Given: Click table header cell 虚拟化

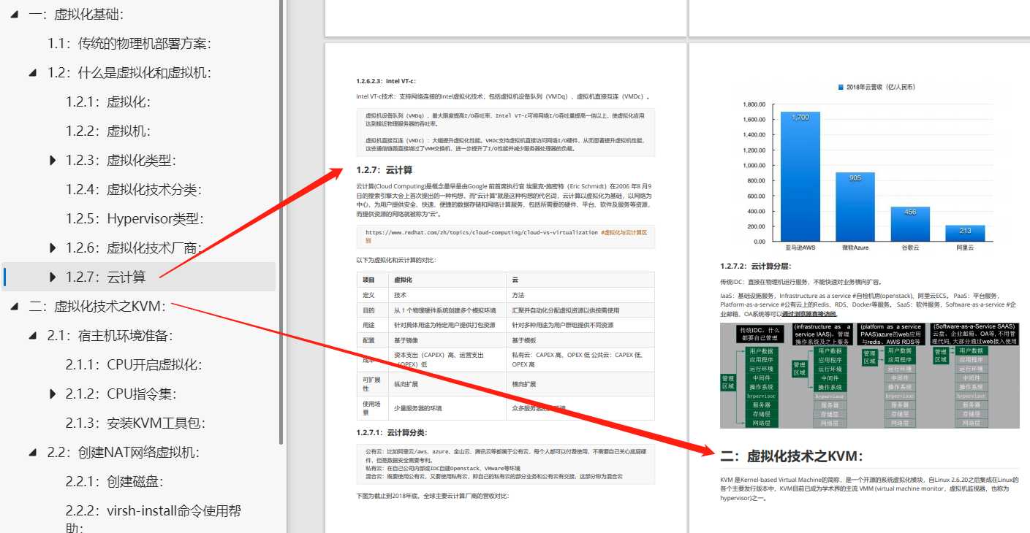Looking at the screenshot, I should pos(447,280).
